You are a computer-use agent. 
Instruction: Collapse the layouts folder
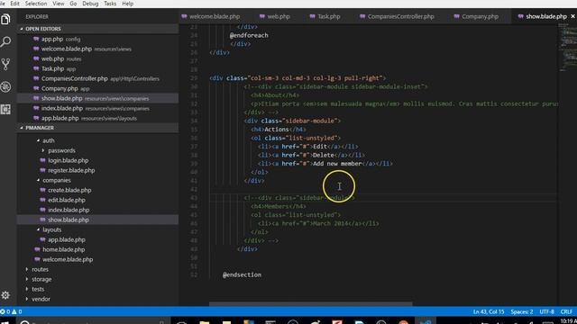[98, 230]
